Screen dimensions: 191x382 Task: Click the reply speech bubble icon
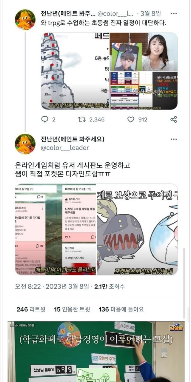pos(44,119)
